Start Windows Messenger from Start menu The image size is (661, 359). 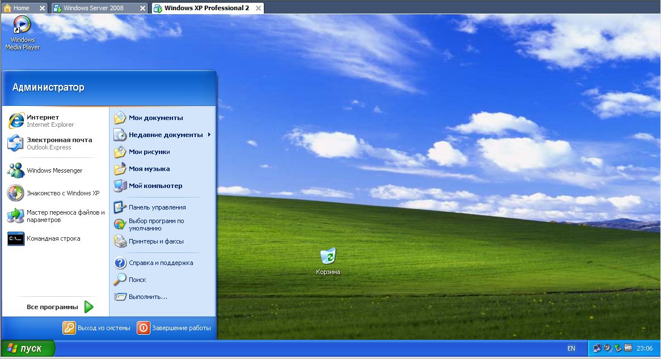[55, 170]
